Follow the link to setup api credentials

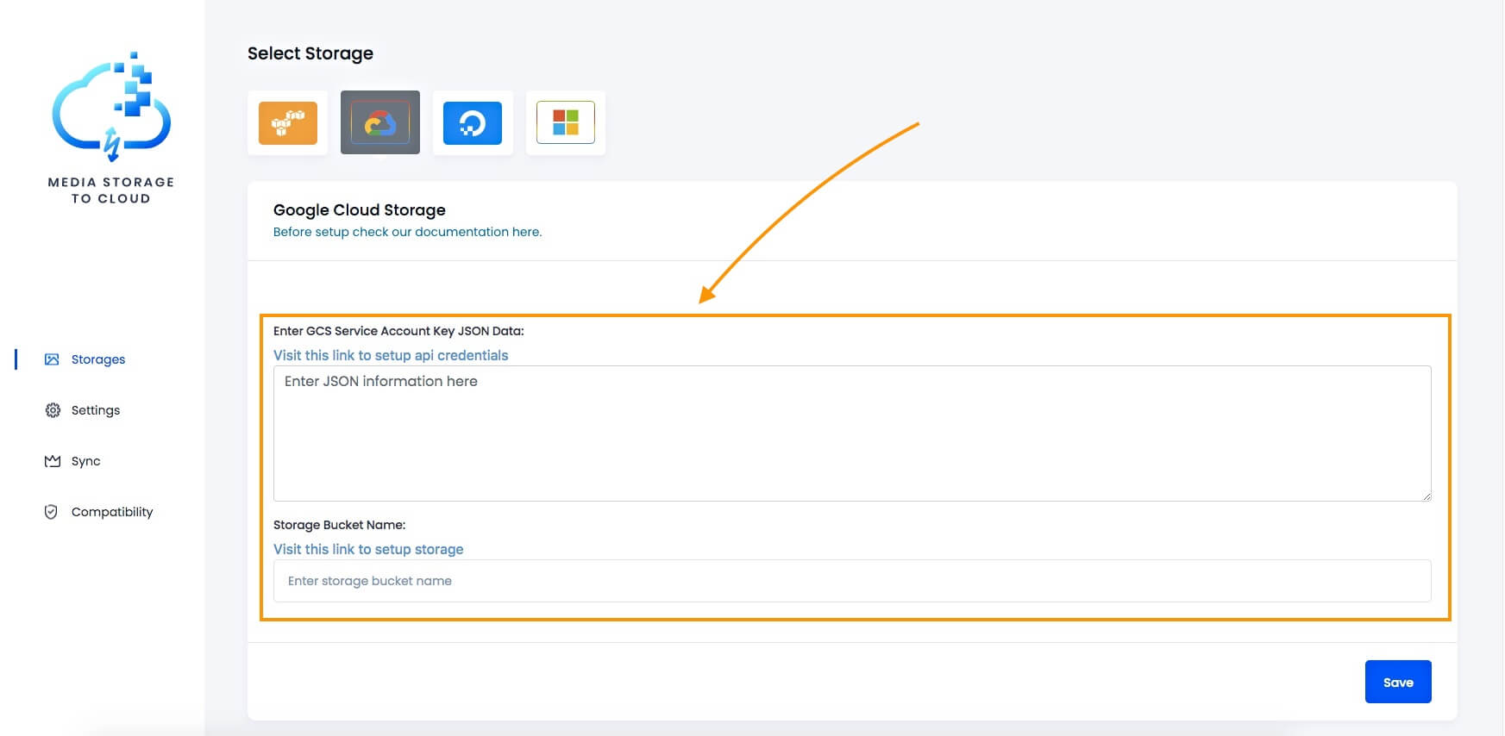(x=391, y=355)
